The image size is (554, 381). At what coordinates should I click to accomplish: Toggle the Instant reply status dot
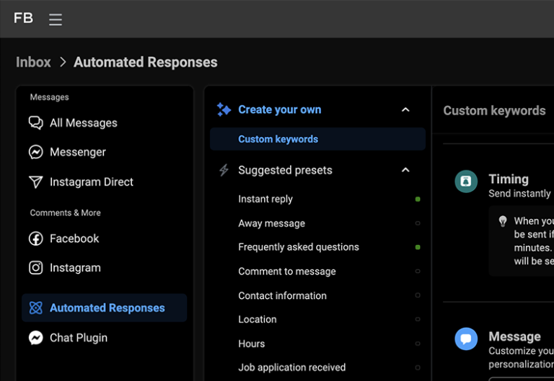coord(418,200)
